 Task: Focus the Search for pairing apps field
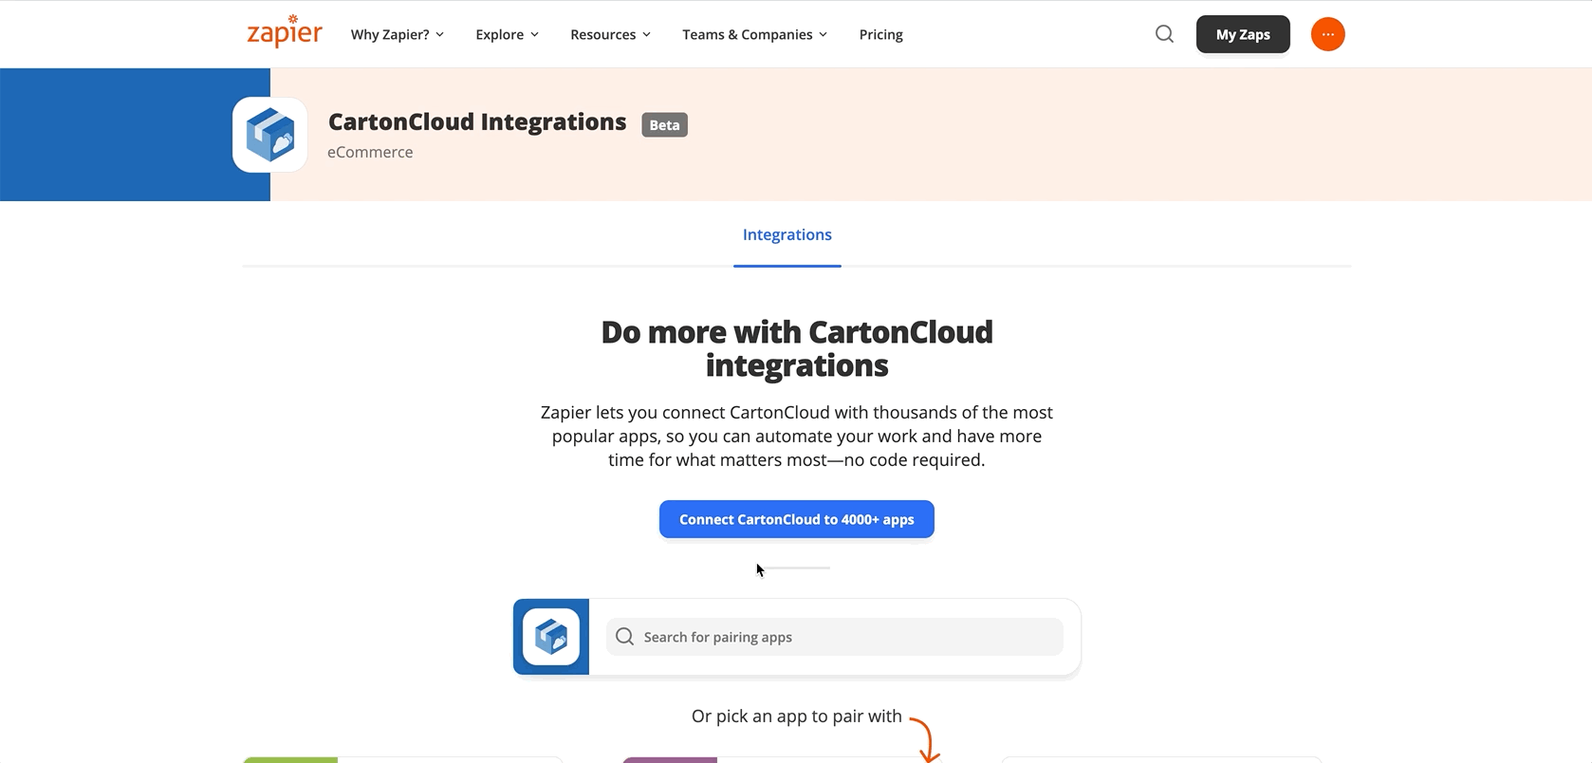click(x=835, y=637)
